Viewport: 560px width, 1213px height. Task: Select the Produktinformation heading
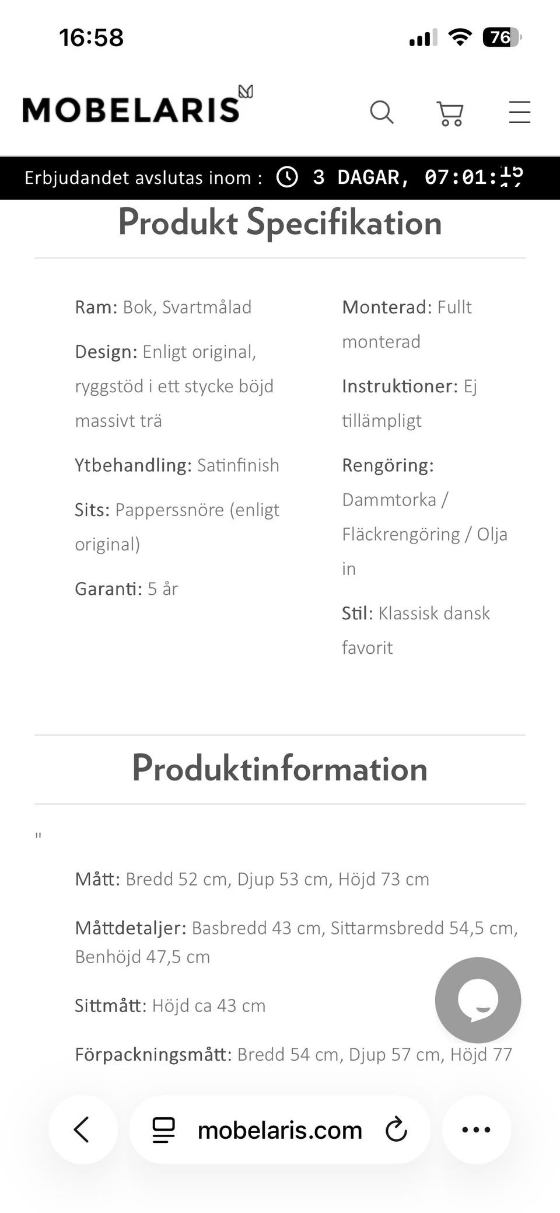click(279, 769)
